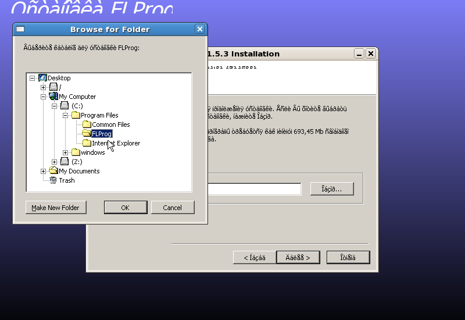Expand the My Documents node

click(43, 171)
